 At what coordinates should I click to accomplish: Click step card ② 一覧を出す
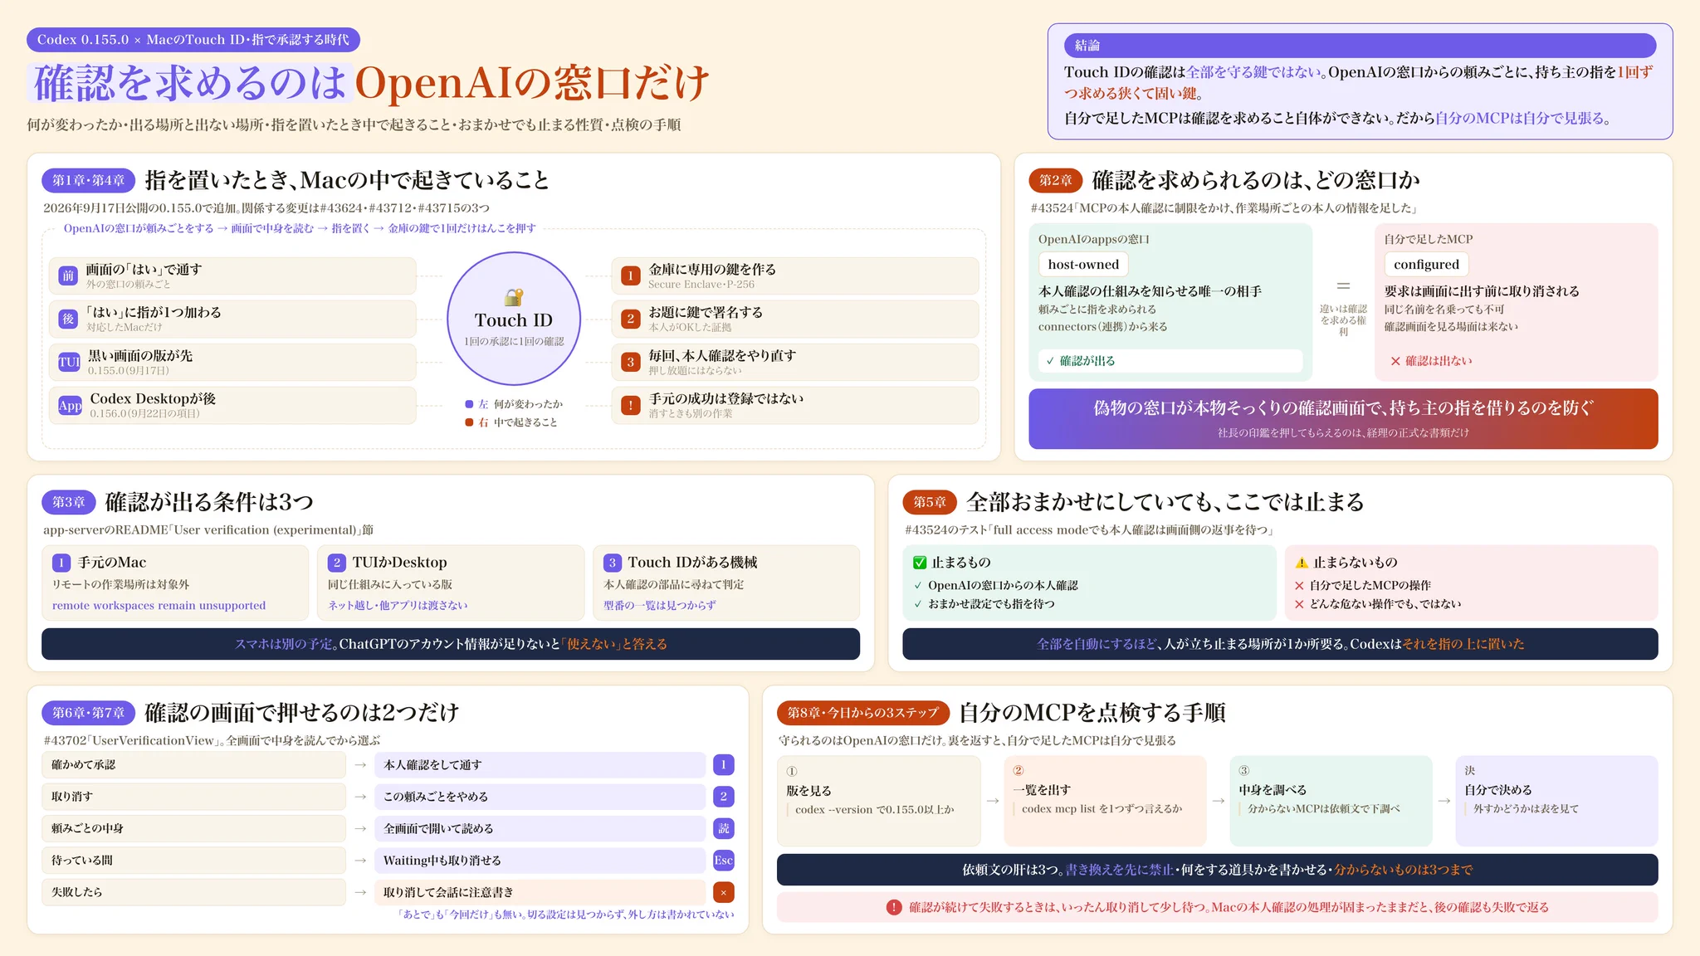tap(1105, 801)
